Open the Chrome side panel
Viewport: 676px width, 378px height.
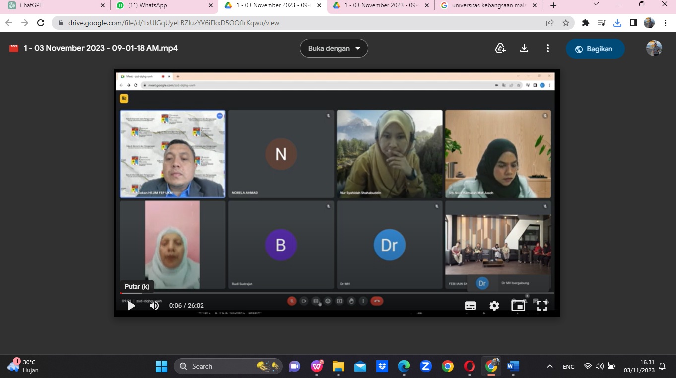[x=633, y=23]
